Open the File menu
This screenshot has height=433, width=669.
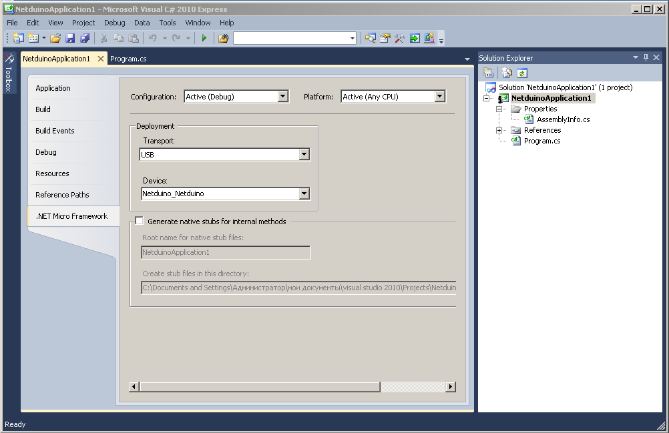(13, 23)
